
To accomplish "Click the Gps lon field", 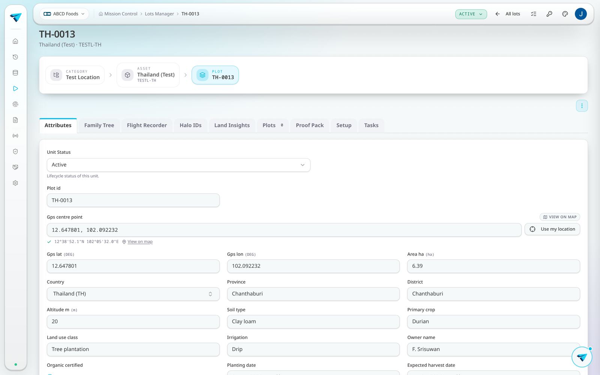I will tap(313, 266).
